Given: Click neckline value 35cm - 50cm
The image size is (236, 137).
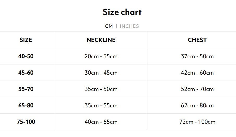Looking at the screenshot, I should (101, 89).
